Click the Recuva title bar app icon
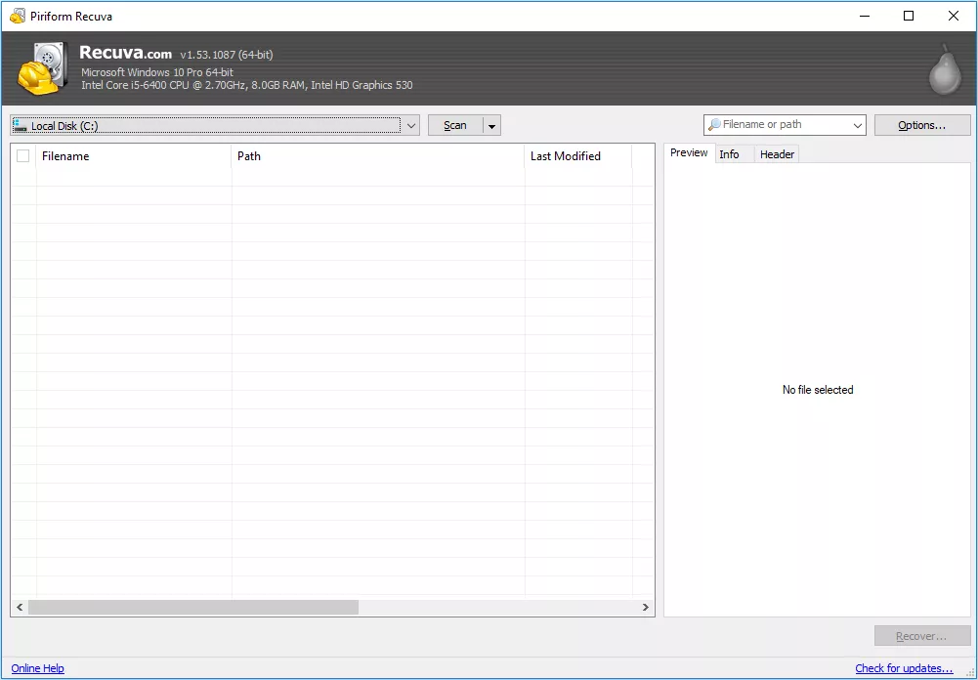The image size is (978, 680). click(x=17, y=16)
